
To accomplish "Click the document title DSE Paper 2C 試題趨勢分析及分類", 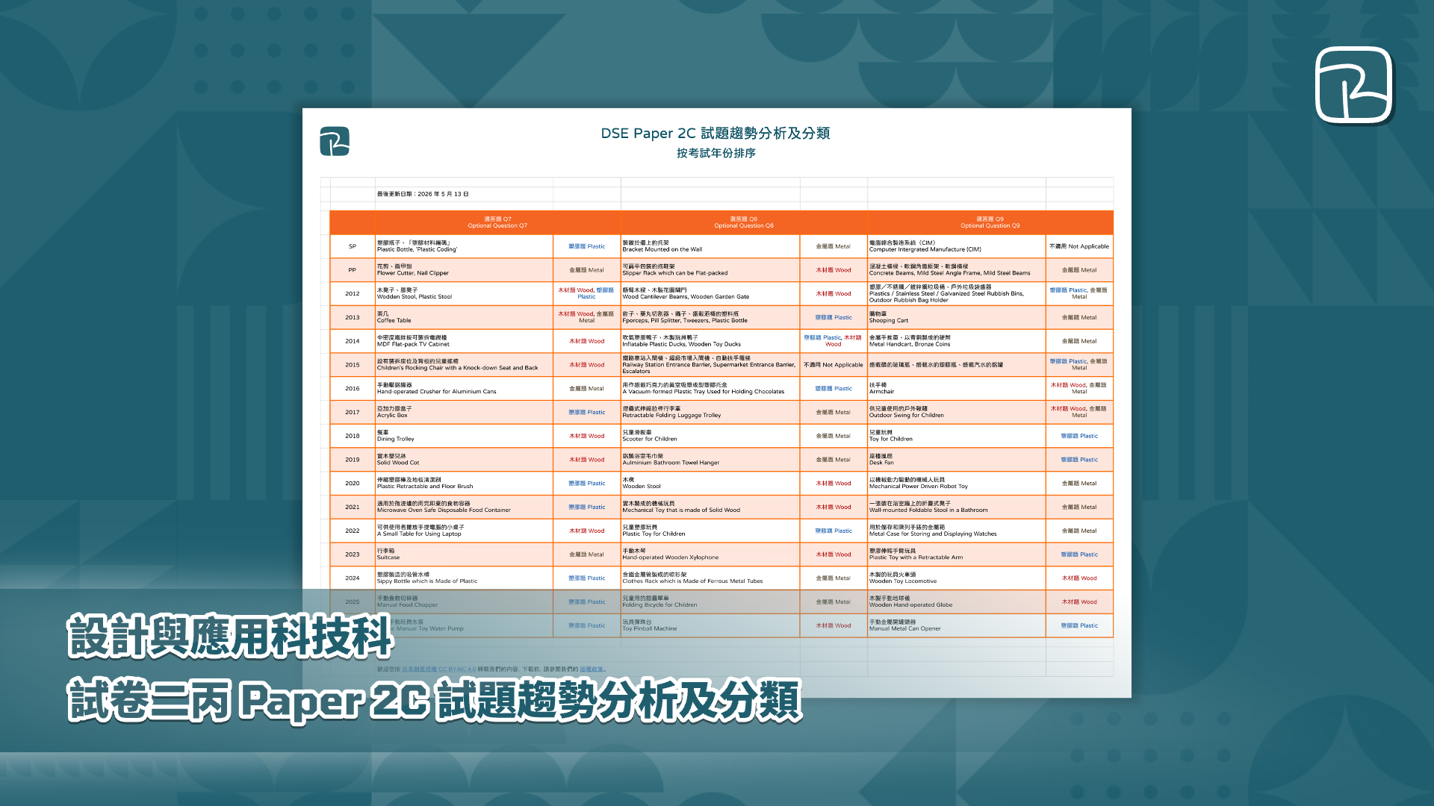I will 716,133.
